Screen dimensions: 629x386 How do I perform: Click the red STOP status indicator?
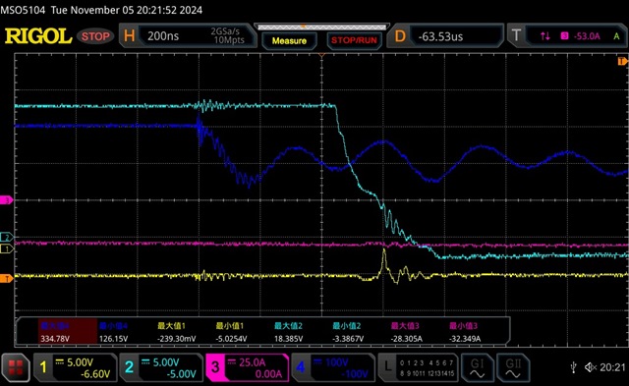click(x=95, y=36)
